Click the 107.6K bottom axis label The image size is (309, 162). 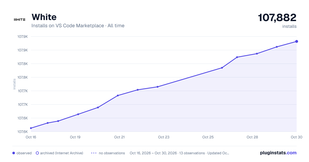pos(23,132)
